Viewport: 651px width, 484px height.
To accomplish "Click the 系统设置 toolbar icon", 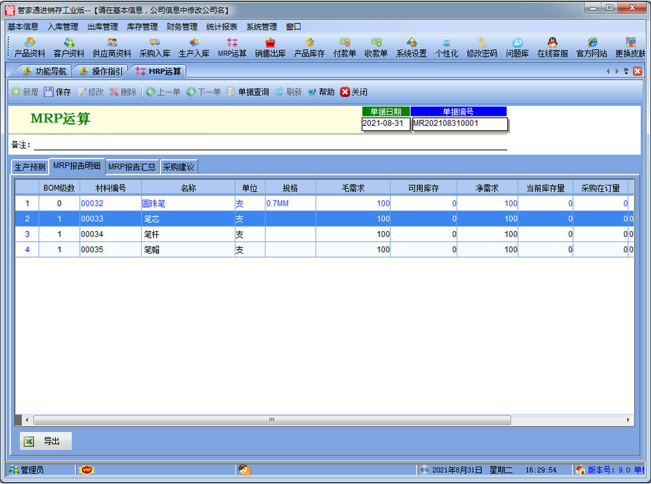I will [411, 47].
